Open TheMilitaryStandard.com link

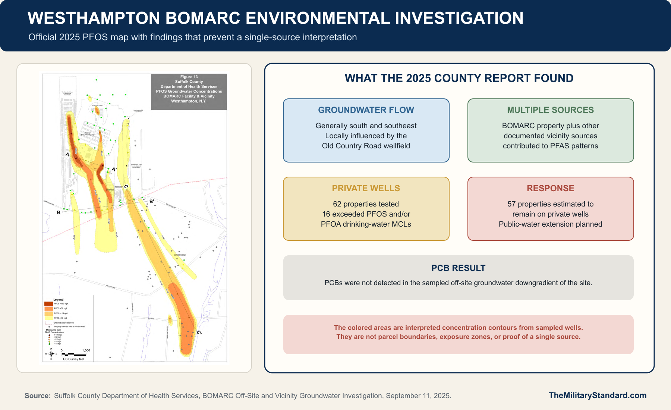tap(598, 395)
